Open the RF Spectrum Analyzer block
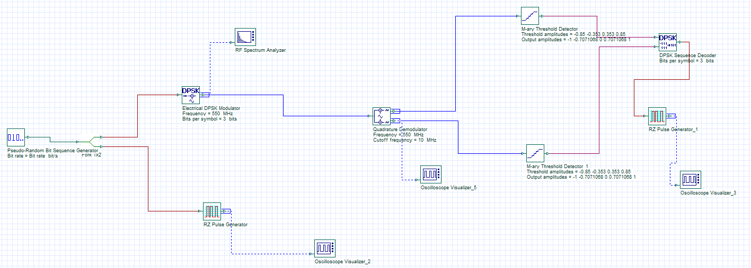 (x=245, y=37)
